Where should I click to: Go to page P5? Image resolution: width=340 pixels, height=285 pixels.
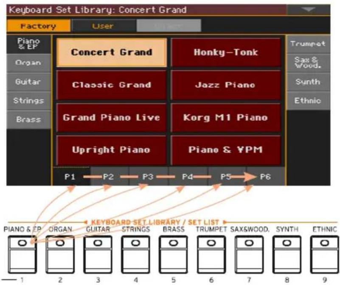[227, 177]
